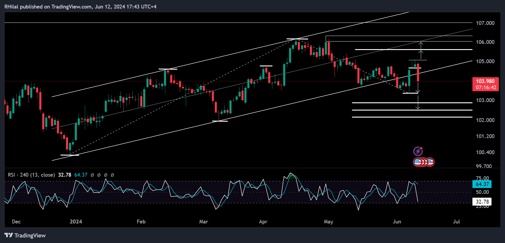
Task: Click the Jun label on time axis
Action: (x=397, y=222)
